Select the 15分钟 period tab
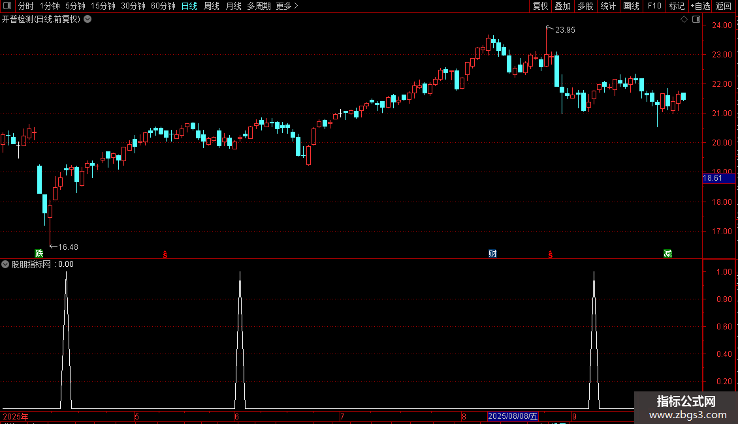Viewport: 738px width, 424px height. (x=103, y=6)
